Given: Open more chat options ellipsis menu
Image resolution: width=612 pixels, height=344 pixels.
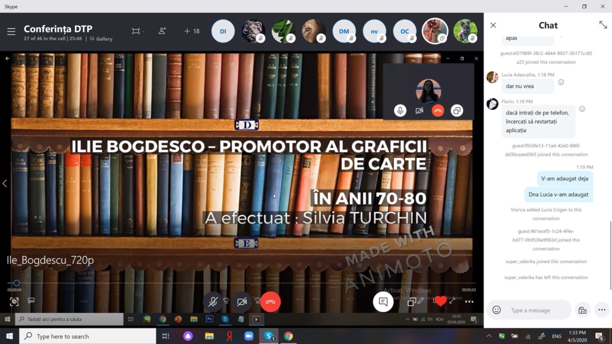Looking at the screenshot, I should click(x=602, y=310).
